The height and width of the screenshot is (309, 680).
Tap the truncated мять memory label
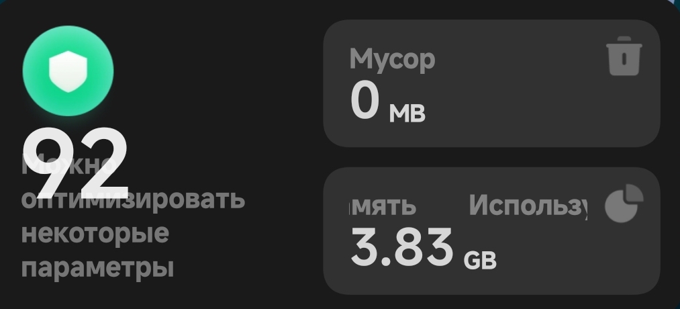pos(383,206)
